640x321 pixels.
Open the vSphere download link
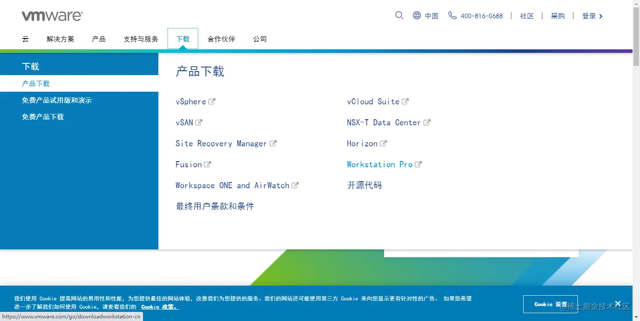(191, 101)
